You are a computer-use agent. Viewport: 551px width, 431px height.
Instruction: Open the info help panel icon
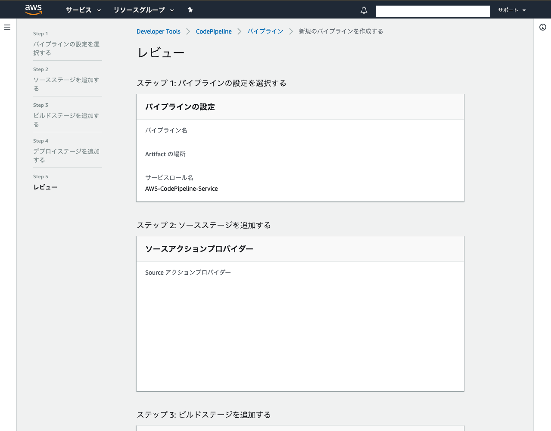[x=543, y=27]
